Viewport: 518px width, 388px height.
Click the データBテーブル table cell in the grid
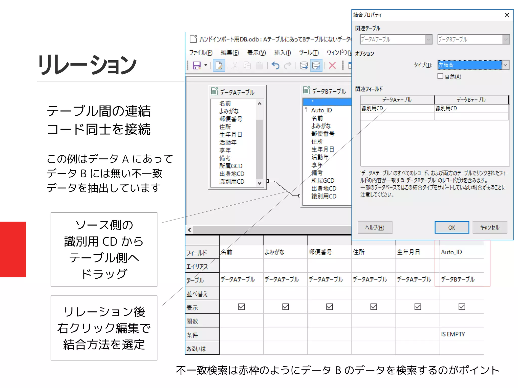pyautogui.click(x=462, y=279)
